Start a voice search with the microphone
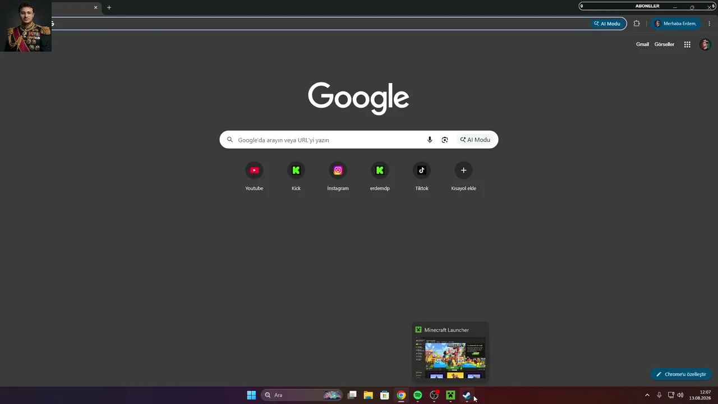This screenshot has width=718, height=404. click(x=430, y=140)
